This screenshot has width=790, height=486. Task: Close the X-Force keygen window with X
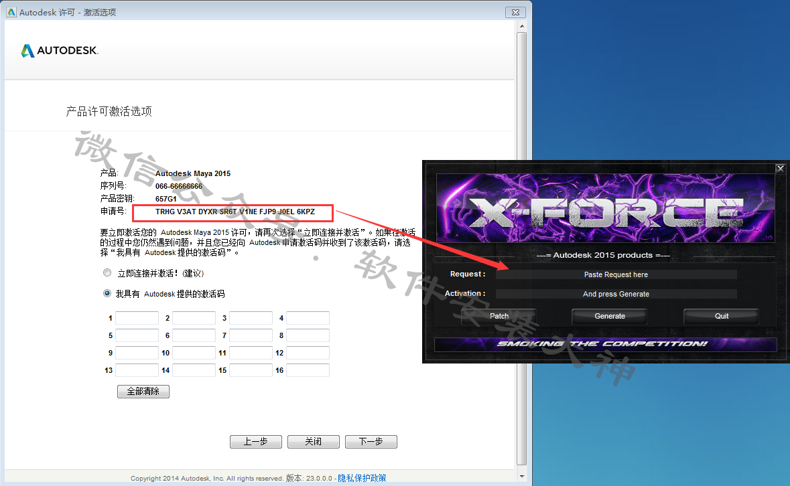(780, 169)
